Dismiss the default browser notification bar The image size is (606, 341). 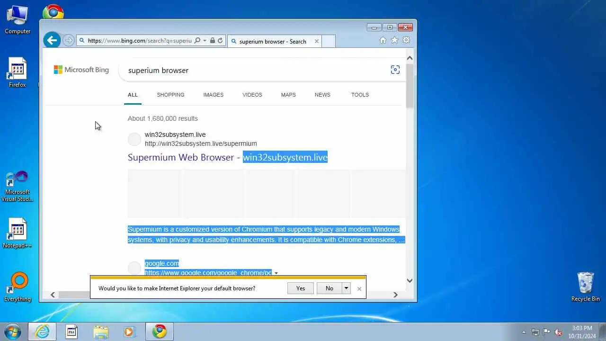click(359, 289)
